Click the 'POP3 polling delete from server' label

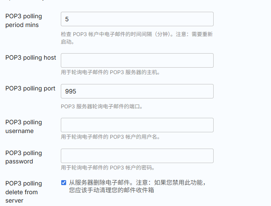point(24,192)
